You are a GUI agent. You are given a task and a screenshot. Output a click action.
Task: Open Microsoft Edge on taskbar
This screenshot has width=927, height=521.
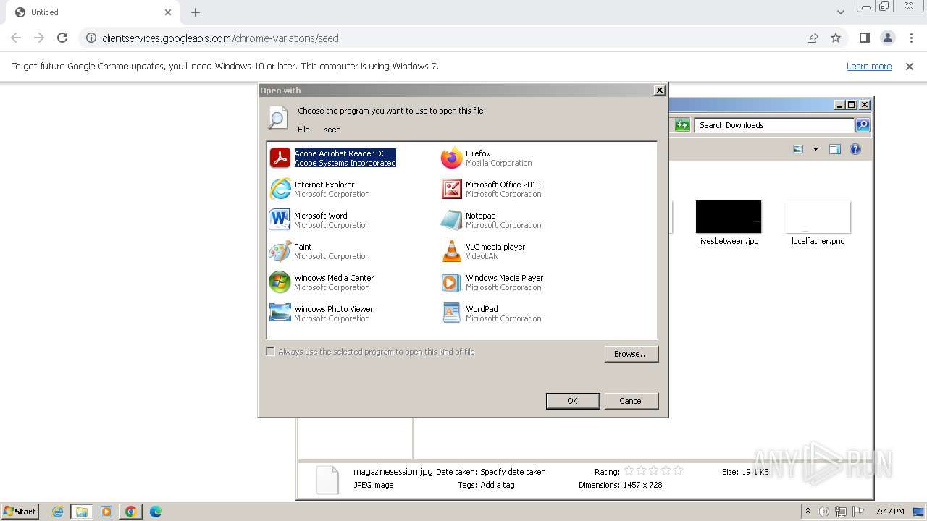coord(156,512)
